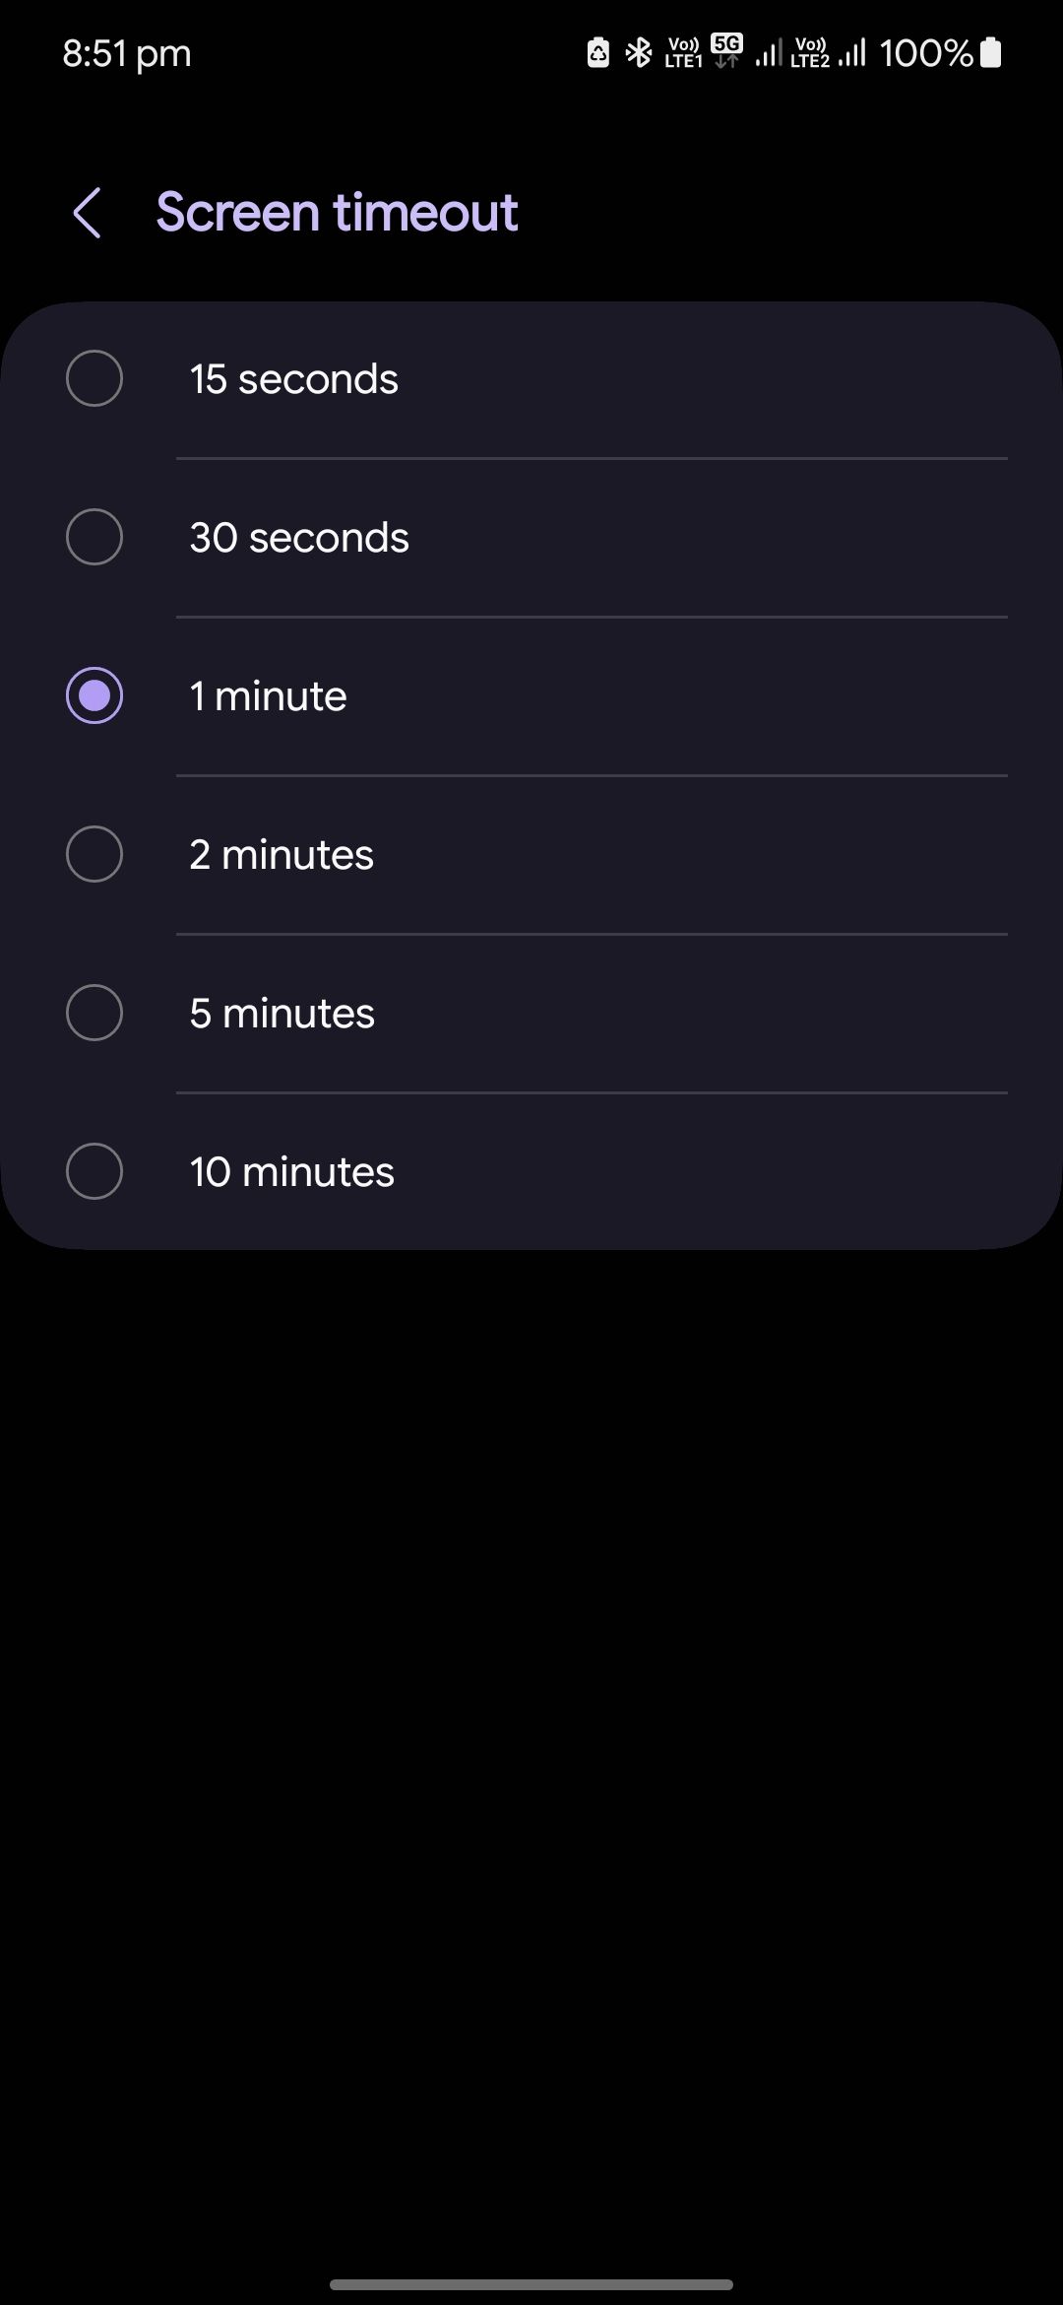
Task: Tap the home gesture navigation bar
Action: click(531, 2284)
